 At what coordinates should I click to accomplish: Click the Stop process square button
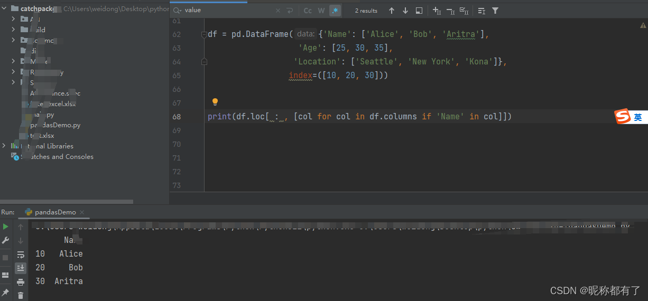click(5, 258)
